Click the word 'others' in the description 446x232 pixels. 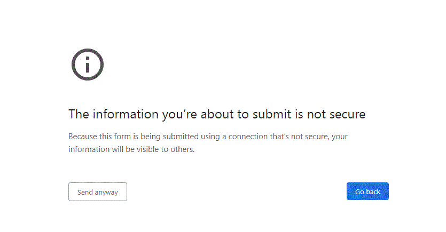(182, 149)
